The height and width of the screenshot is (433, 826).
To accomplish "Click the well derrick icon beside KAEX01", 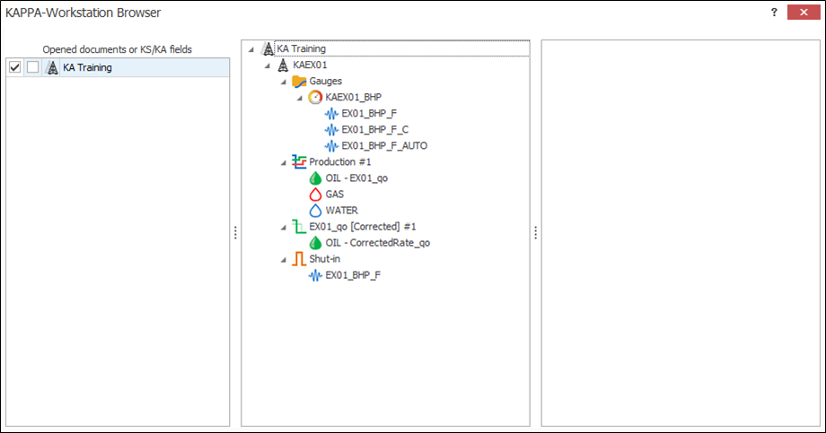I will (284, 65).
